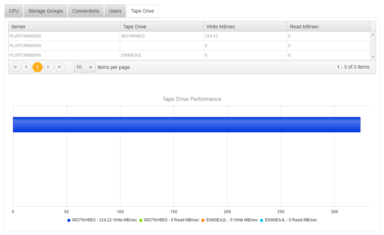Click the table scrollbar up arrow
Screen dimensions: 384x235
[x=373, y=34]
